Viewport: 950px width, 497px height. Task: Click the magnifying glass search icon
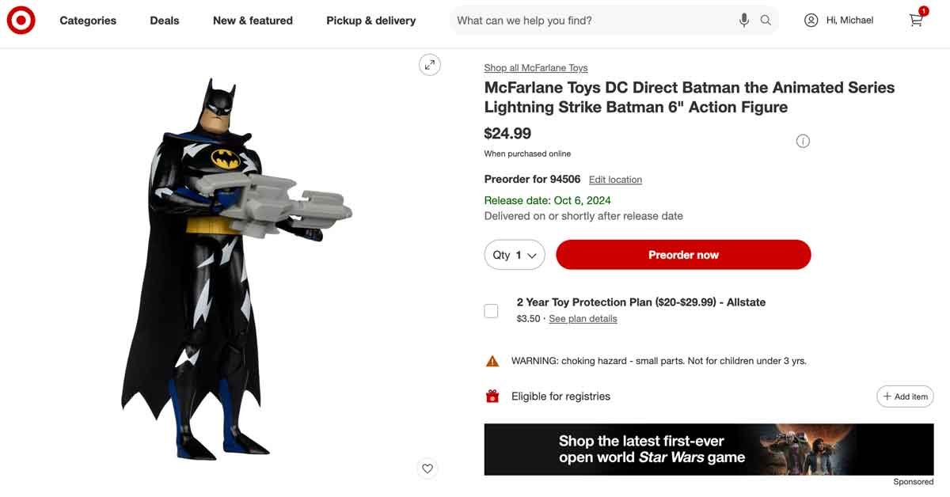(x=766, y=21)
